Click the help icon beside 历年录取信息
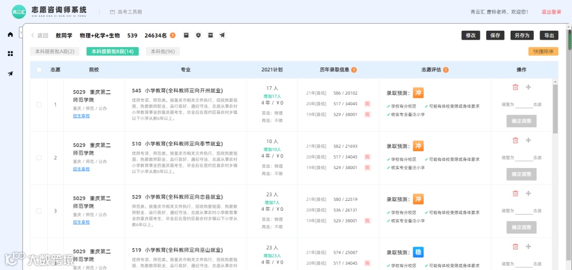The height and width of the screenshot is (270, 572). tap(354, 70)
